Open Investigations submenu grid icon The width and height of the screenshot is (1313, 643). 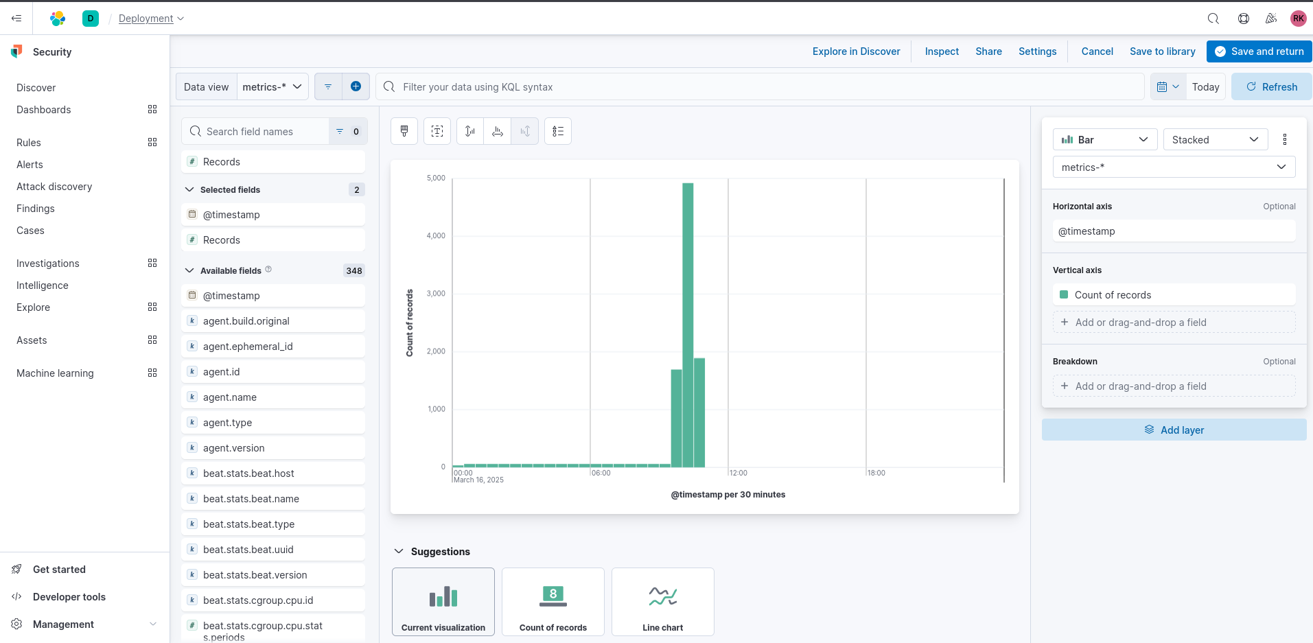tap(152, 263)
